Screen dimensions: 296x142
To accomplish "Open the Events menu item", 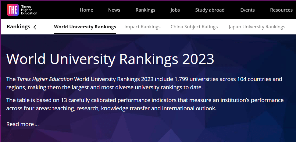I will click(x=248, y=10).
